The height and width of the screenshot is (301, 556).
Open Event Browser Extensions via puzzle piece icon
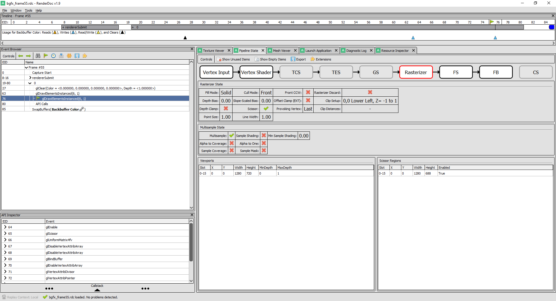(85, 56)
